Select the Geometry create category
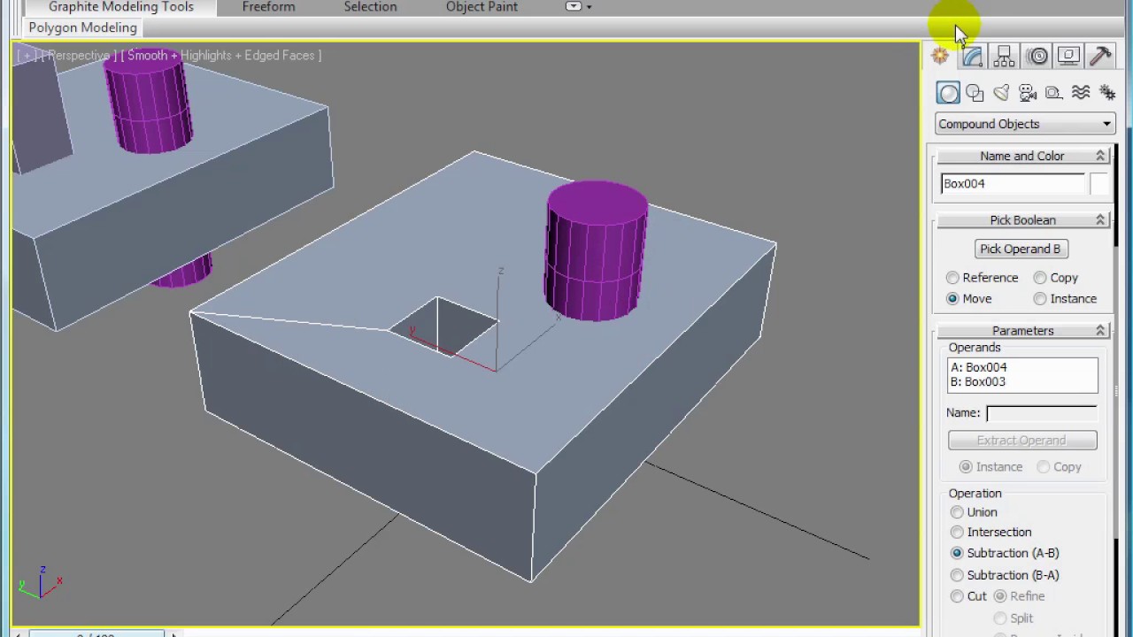The height and width of the screenshot is (637, 1133). 948,93
